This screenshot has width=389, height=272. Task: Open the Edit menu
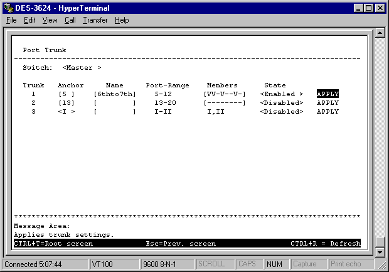pos(29,20)
